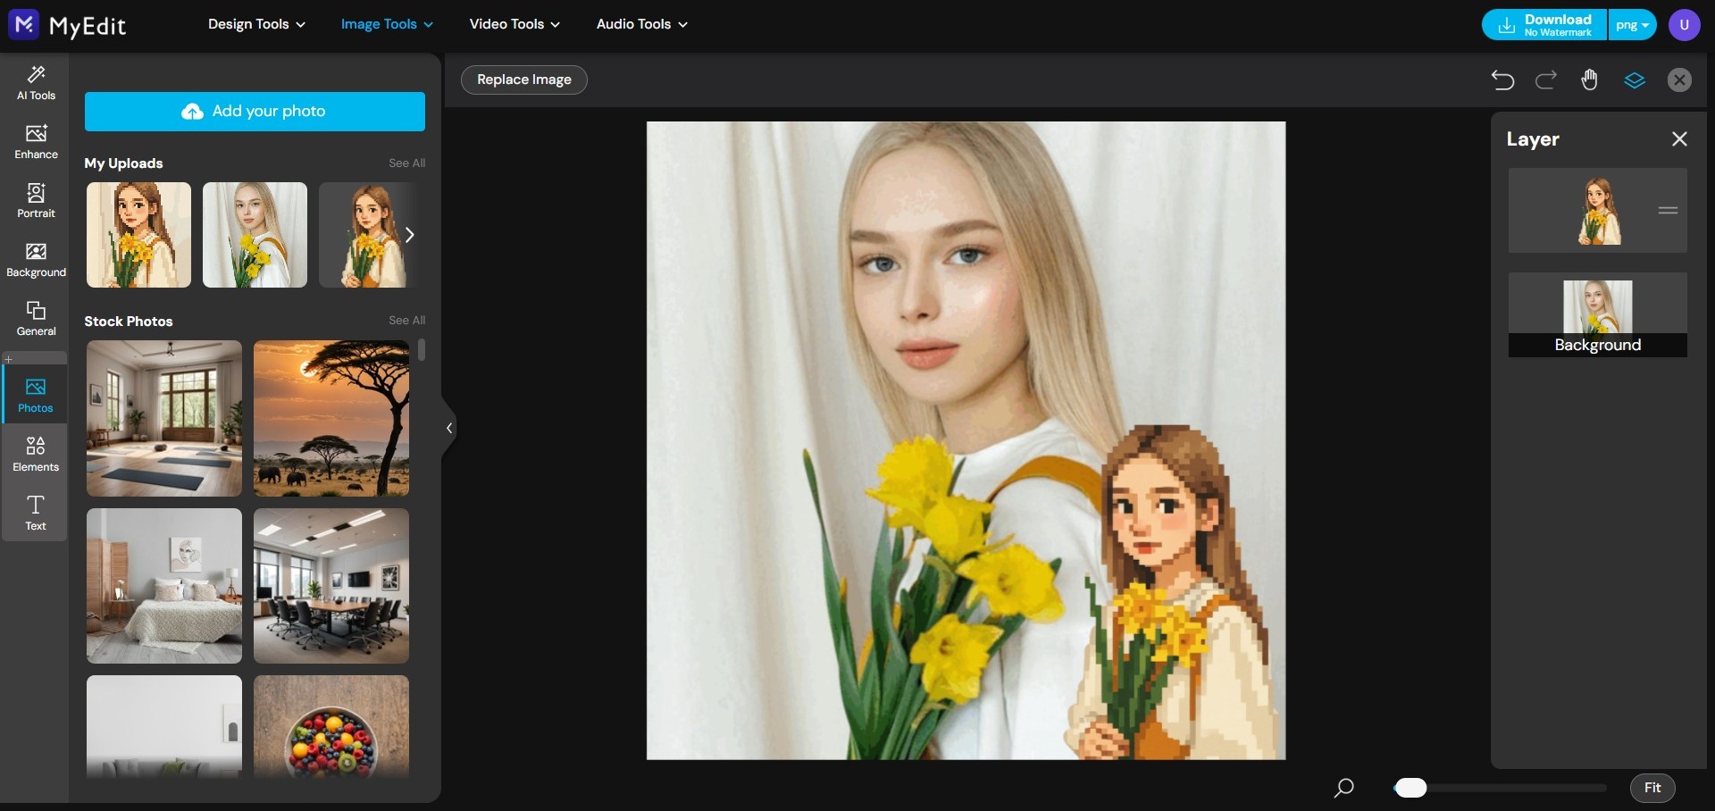Open the AI Tools panel
The image size is (1715, 811).
tap(35, 82)
